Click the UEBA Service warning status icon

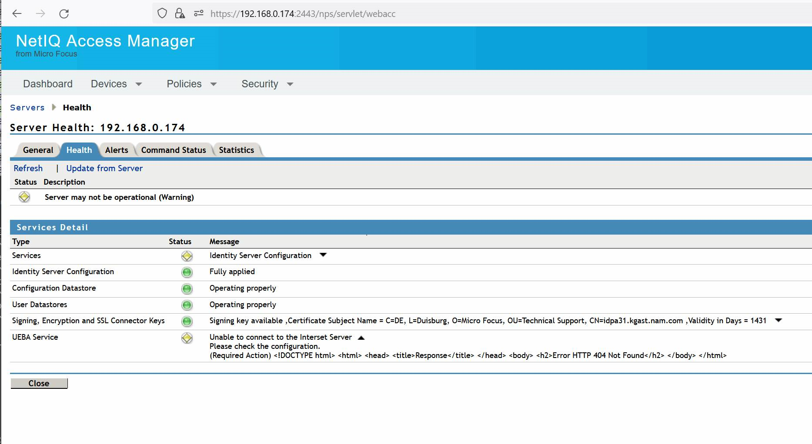point(187,338)
